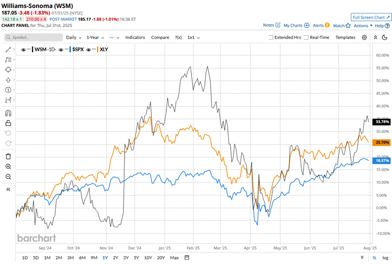
Task: Select the 3M time range
Action: [x=70, y=258]
